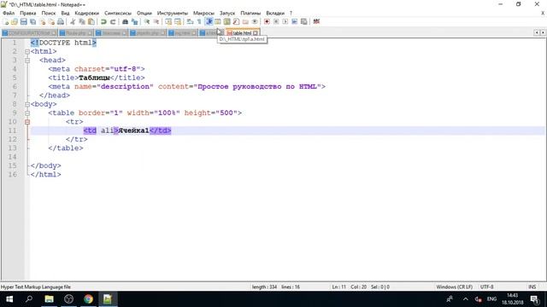
Task: Open the Плагины menu
Action: tap(250, 13)
